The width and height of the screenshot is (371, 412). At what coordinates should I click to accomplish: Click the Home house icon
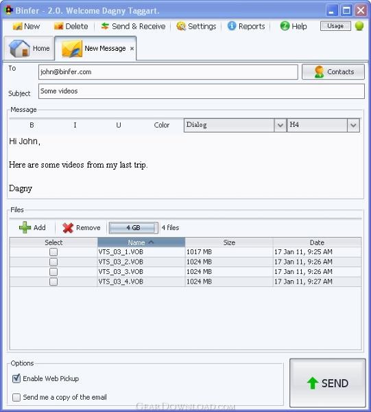pos(19,48)
